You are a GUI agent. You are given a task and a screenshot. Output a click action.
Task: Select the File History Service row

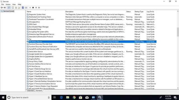click(x=91, y=42)
